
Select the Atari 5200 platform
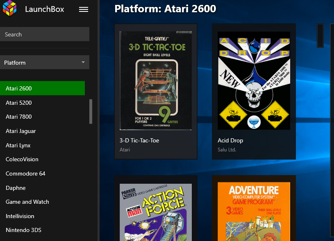pyautogui.click(x=19, y=103)
